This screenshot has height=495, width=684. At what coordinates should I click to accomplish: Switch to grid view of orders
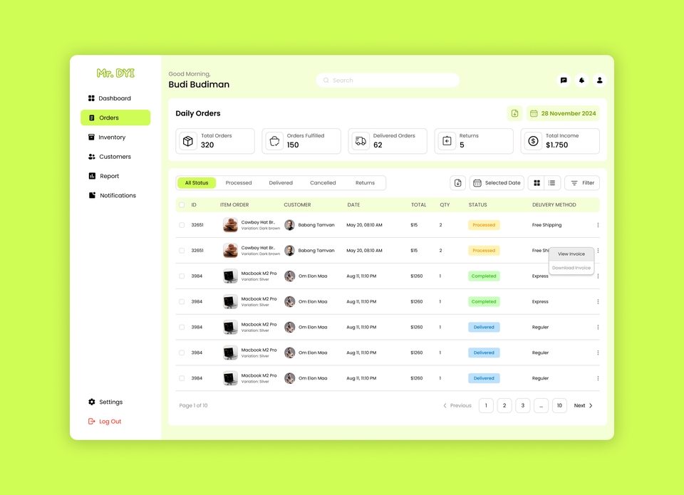(536, 182)
